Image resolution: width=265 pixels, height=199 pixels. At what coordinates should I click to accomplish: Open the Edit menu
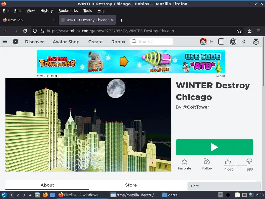tap(18, 11)
